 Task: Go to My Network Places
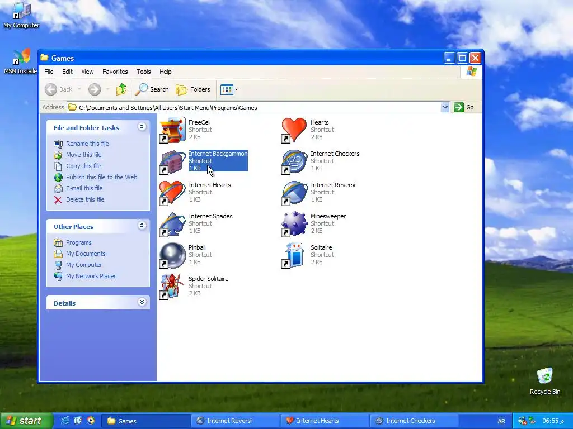click(x=91, y=276)
